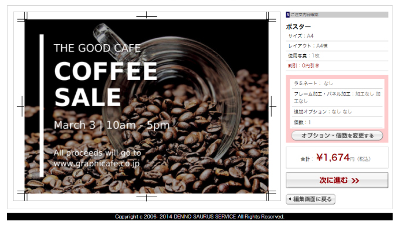The image size is (399, 226).
Task: Click the coffee poster preview image
Action: (x=146, y=107)
